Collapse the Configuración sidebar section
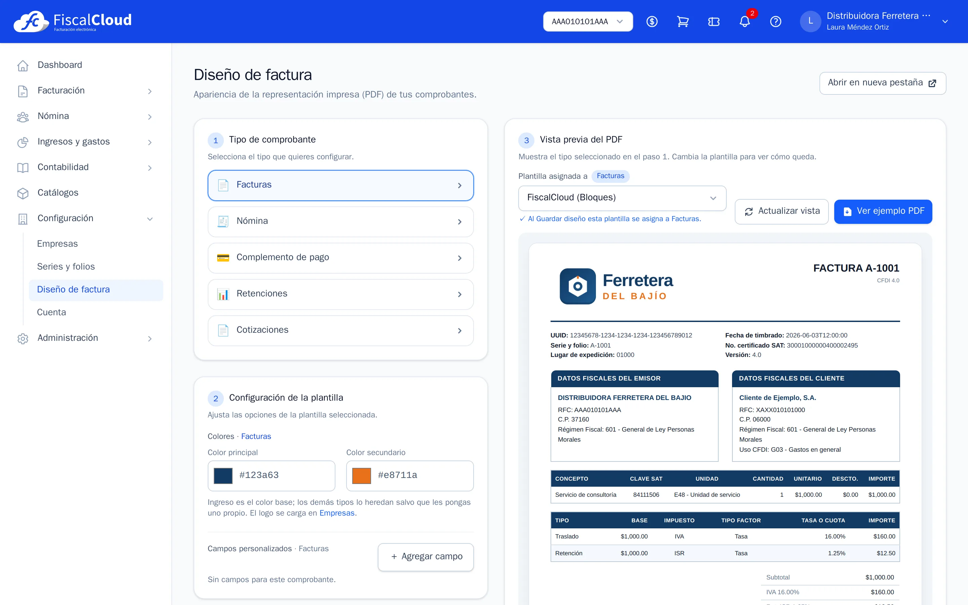The width and height of the screenshot is (968, 605). [150, 219]
